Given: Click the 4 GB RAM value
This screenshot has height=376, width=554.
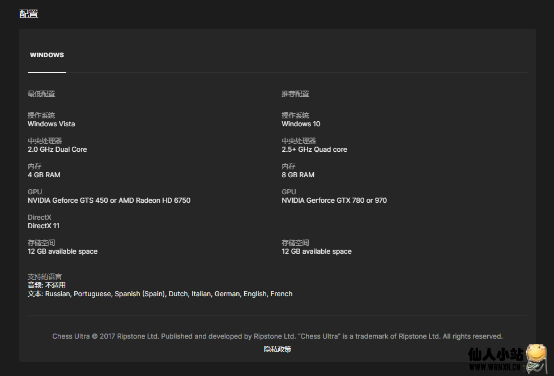Looking at the screenshot, I should (x=44, y=175).
